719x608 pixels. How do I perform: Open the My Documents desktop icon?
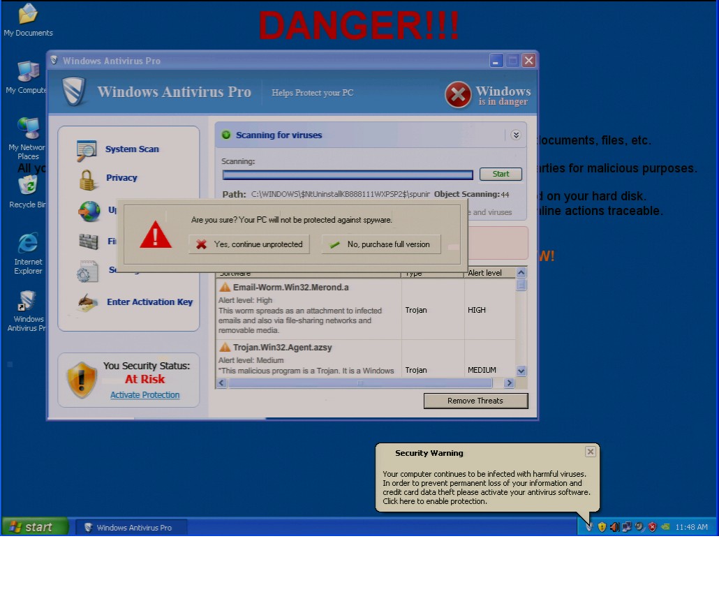click(x=28, y=15)
